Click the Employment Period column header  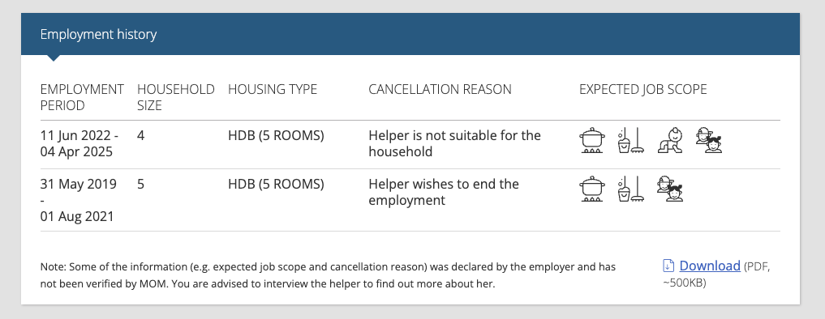point(82,97)
